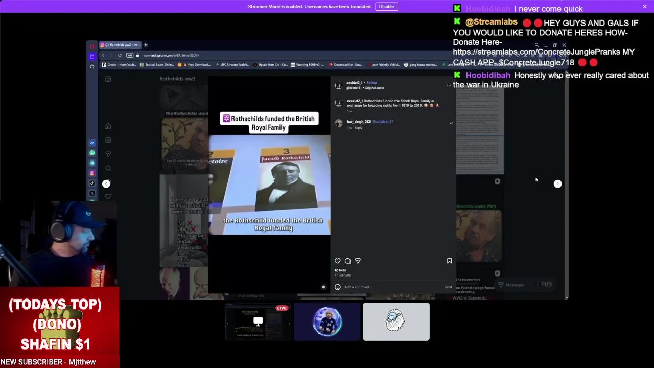Click the browser back button

pyautogui.click(x=103, y=55)
